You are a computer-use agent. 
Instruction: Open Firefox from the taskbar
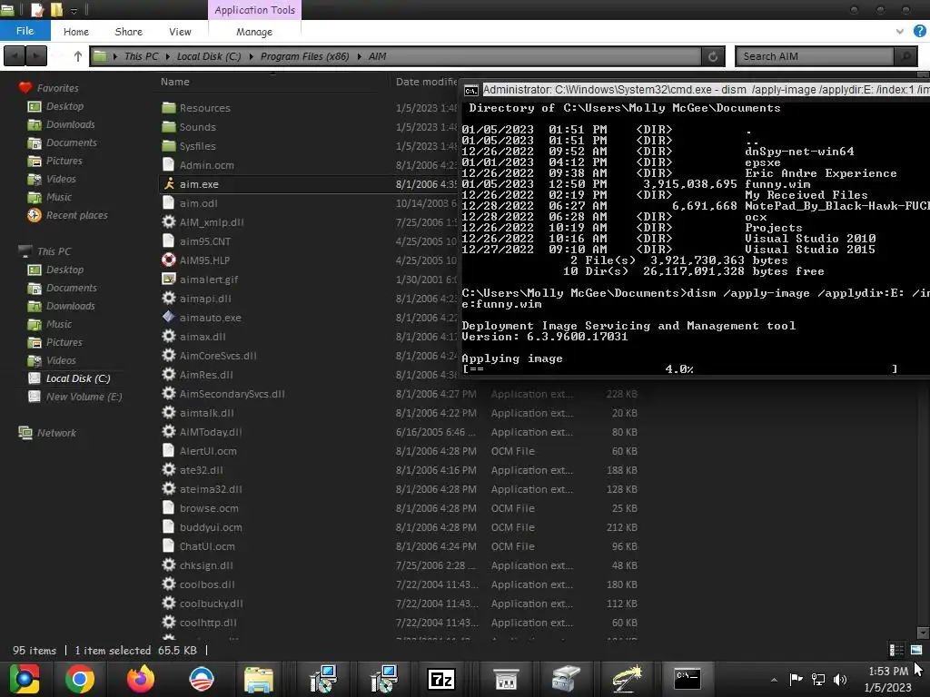click(x=141, y=679)
